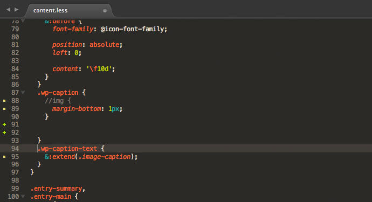Fold the &:before block at line 78
The height and width of the screenshot is (202, 372).
(x=23, y=20)
